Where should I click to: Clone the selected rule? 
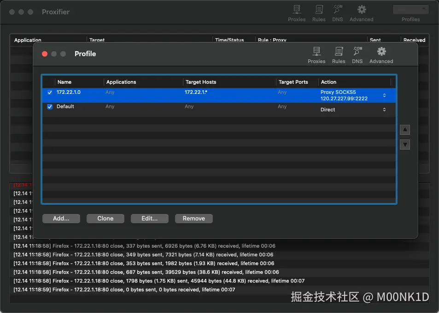(105, 219)
